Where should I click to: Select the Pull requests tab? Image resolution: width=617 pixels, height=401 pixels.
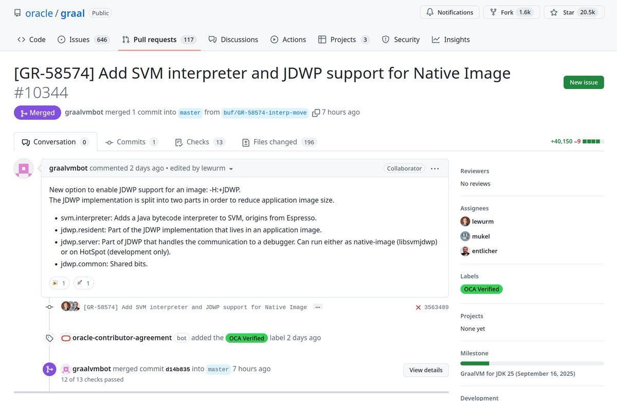[x=159, y=40]
